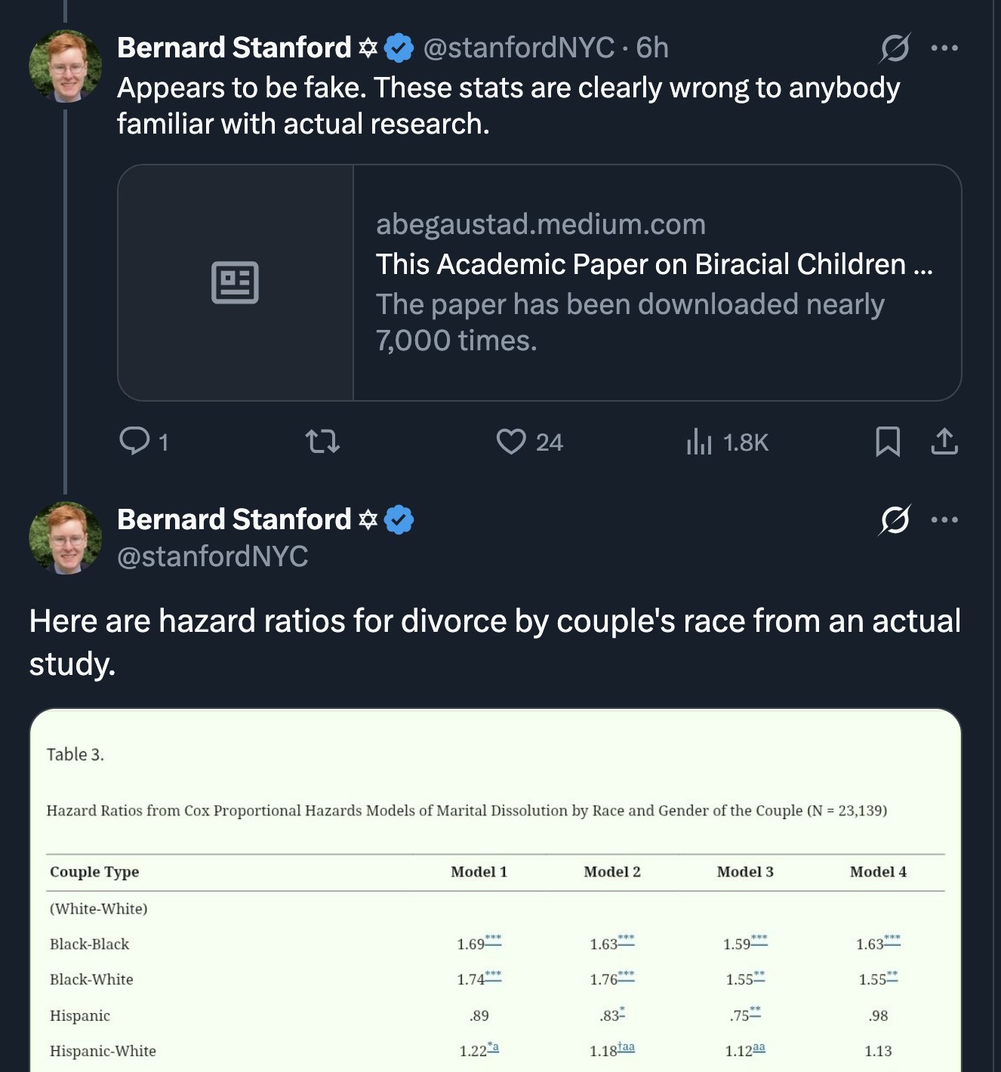This screenshot has height=1072, width=1001.
Task: Click the @stanfordNYC handle under second tweet name
Action: point(213,557)
